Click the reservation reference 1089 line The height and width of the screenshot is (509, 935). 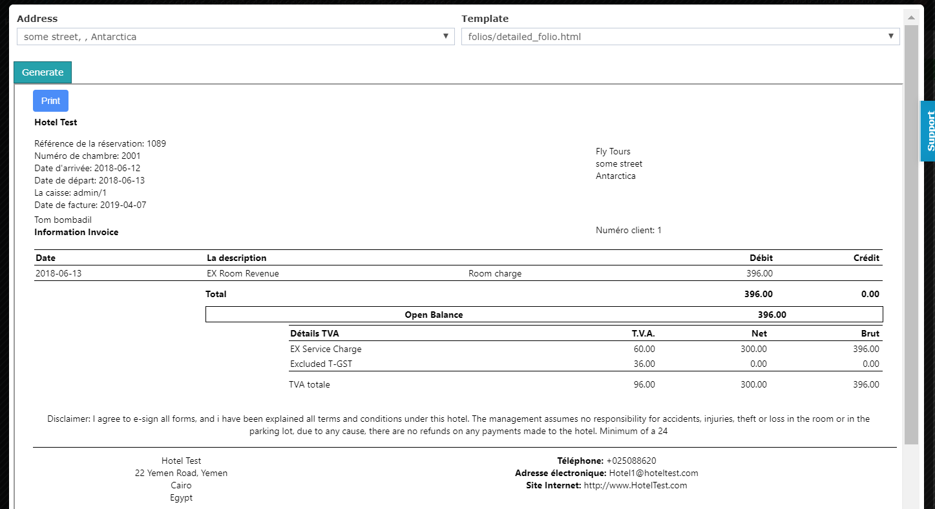(x=100, y=143)
